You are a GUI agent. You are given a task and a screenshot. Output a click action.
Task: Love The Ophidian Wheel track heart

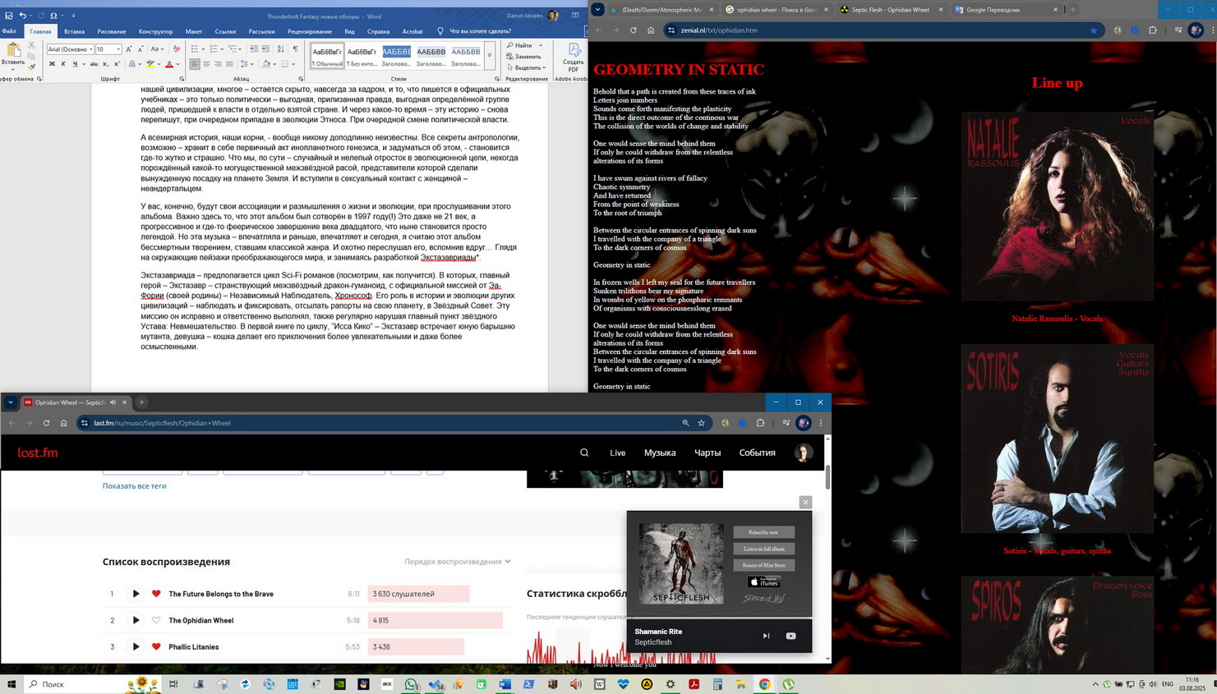156,620
